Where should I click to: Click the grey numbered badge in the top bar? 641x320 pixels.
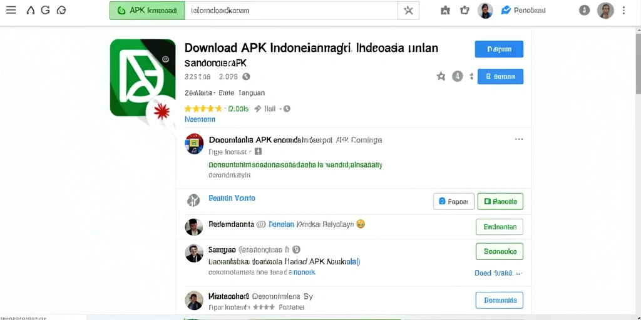click(584, 11)
